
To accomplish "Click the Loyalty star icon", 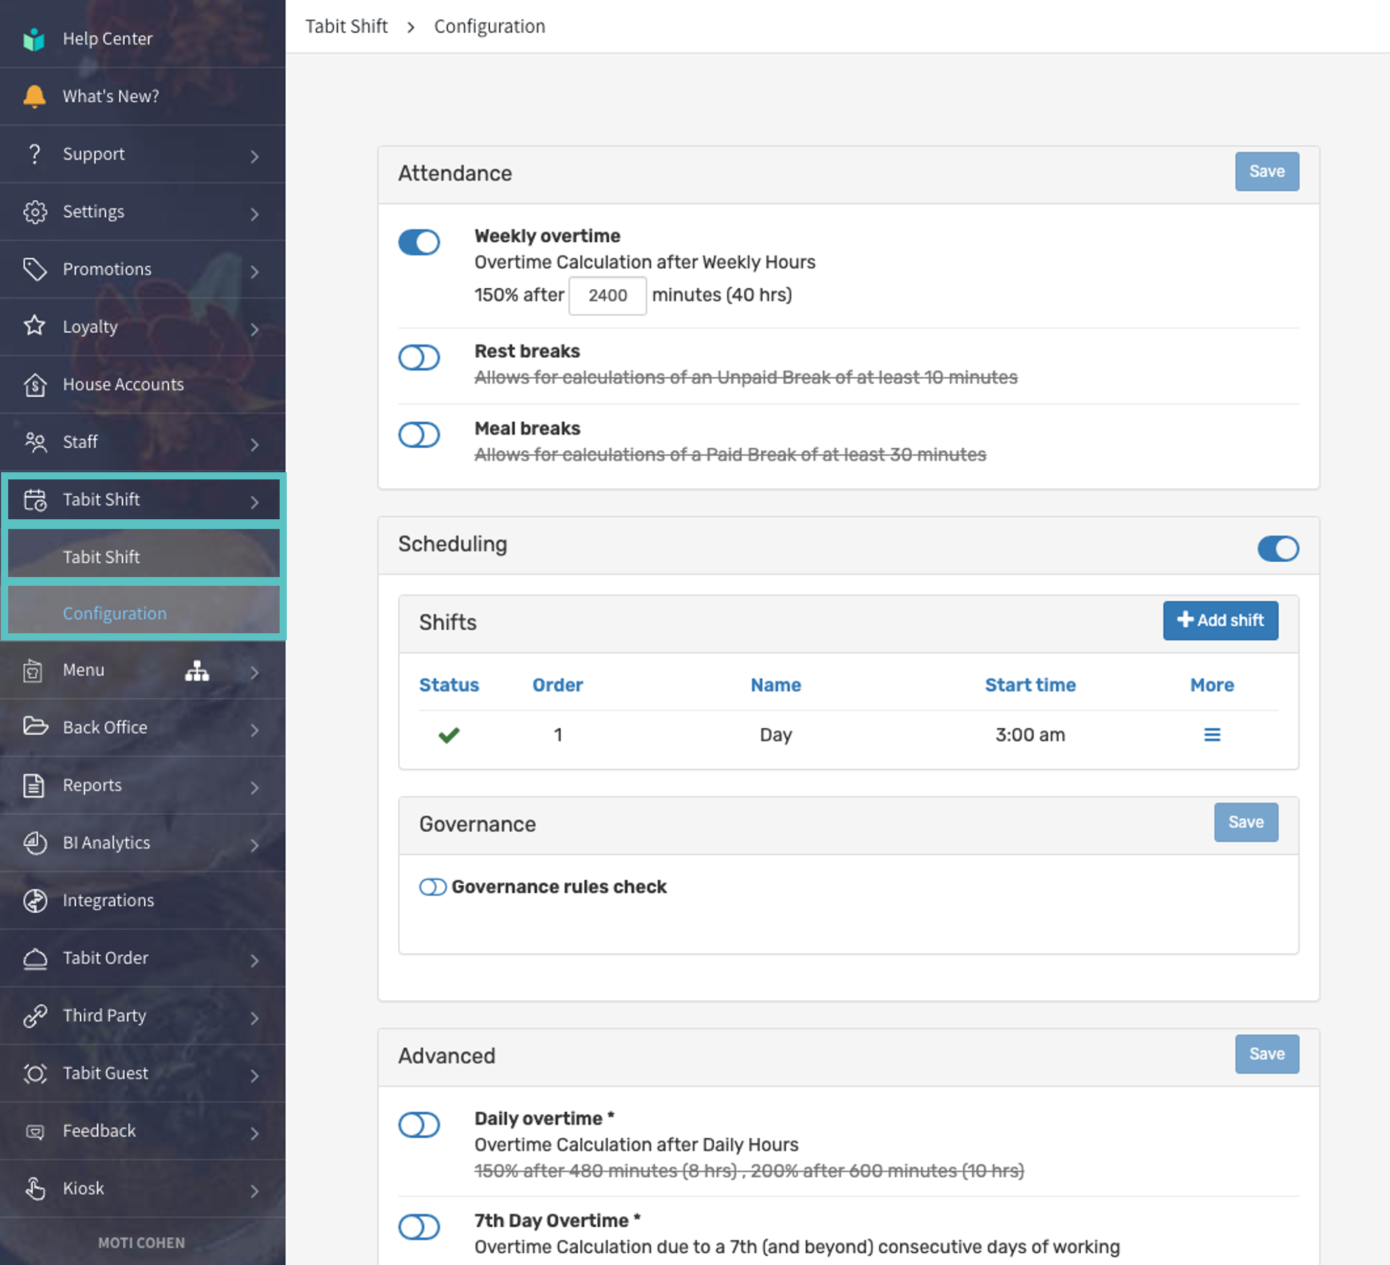I will pos(34,326).
